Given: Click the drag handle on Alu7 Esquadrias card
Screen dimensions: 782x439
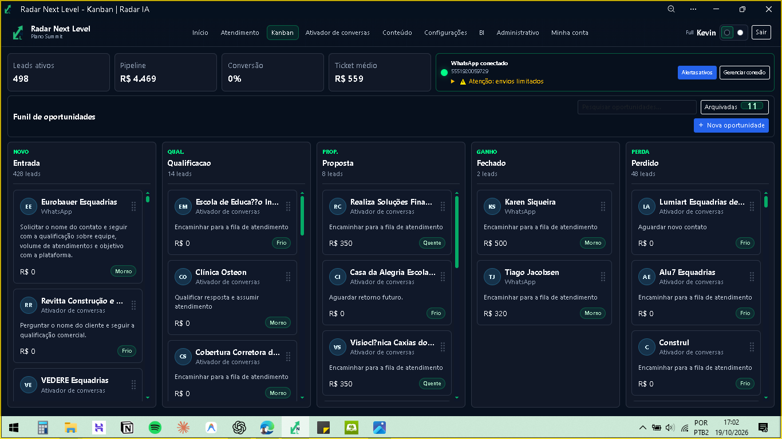Looking at the screenshot, I should click(752, 277).
